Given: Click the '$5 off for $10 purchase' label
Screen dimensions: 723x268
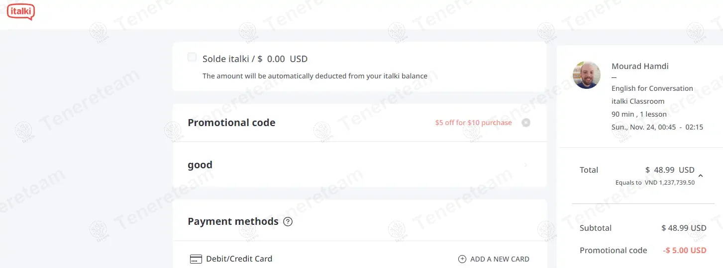Looking at the screenshot, I should [x=473, y=123].
